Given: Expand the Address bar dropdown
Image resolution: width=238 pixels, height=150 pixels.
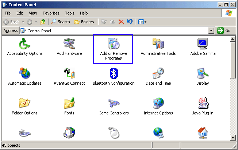Looking at the screenshot, I should click(x=211, y=31).
